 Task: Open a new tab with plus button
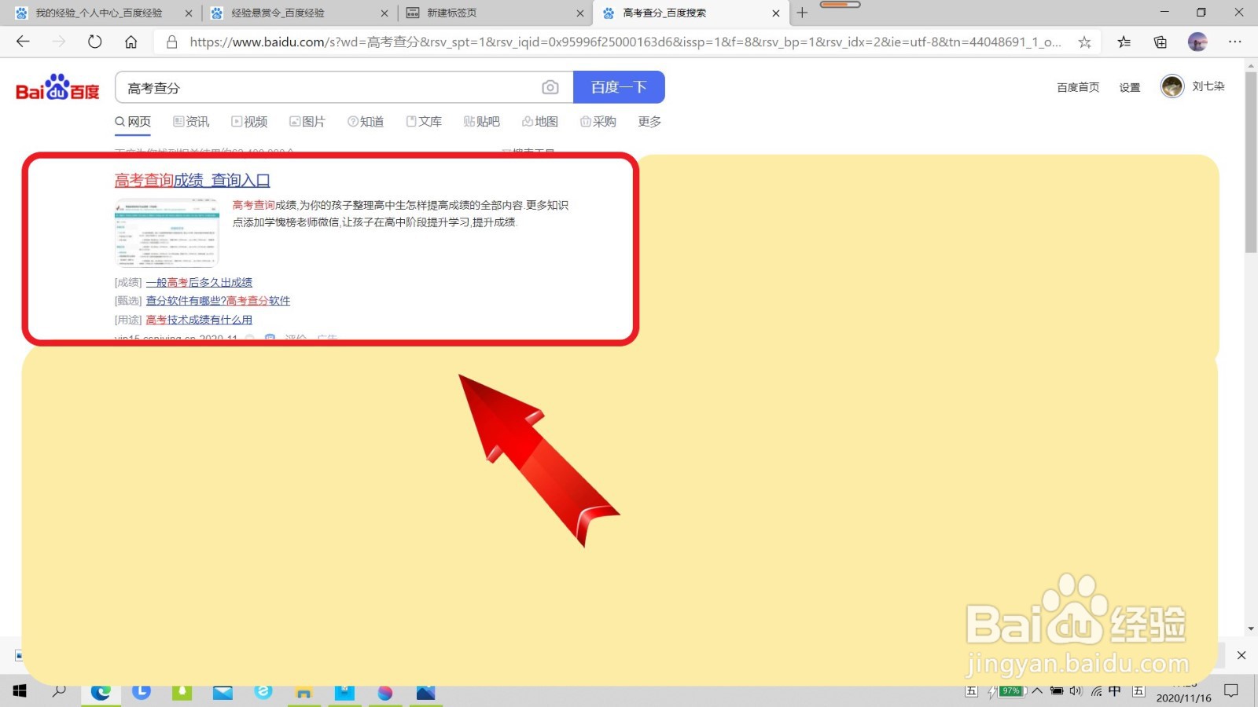coord(802,13)
